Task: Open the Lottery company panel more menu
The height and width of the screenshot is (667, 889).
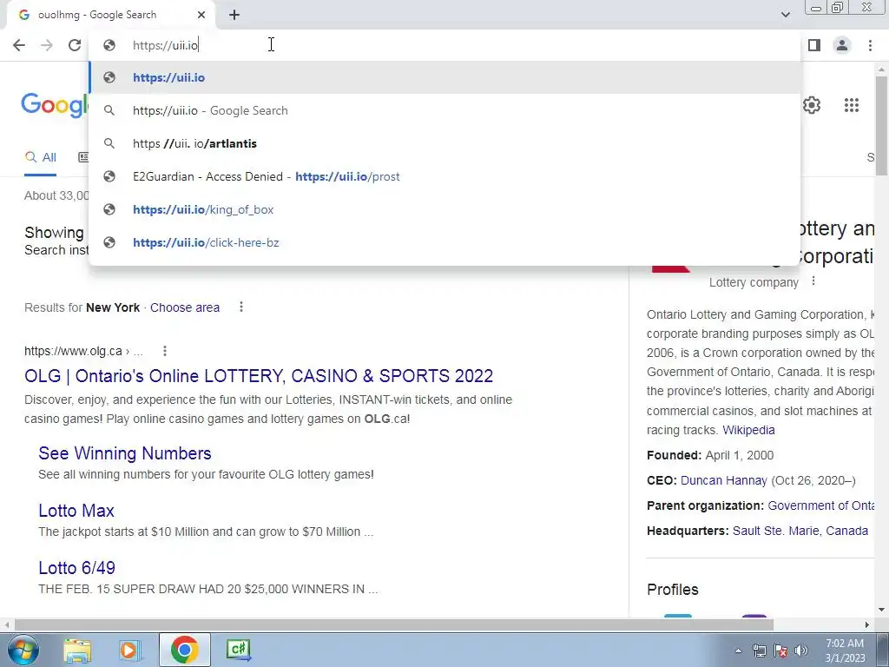Action: coord(813,281)
